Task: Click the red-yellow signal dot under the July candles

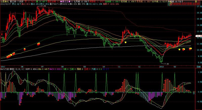Action: click(39, 44)
